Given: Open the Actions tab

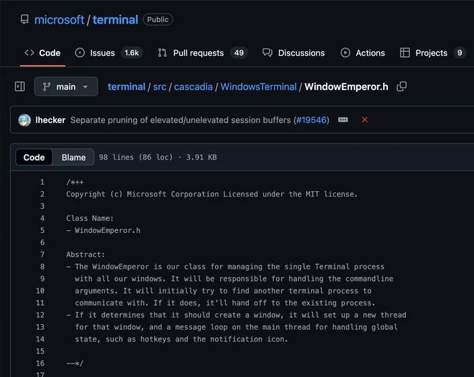Looking at the screenshot, I should [363, 53].
